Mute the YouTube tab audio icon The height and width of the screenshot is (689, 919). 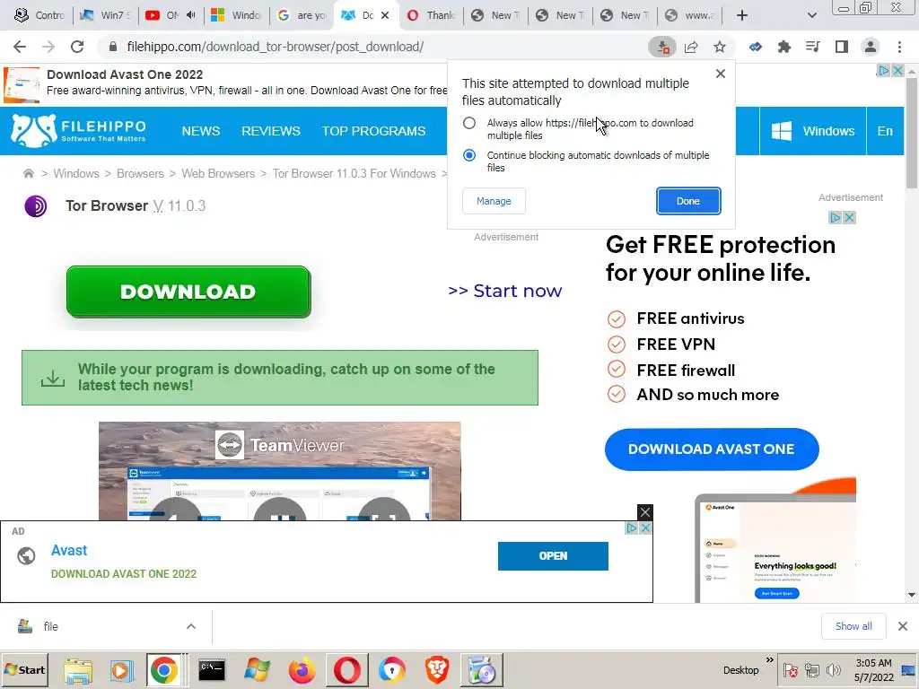[x=190, y=15]
